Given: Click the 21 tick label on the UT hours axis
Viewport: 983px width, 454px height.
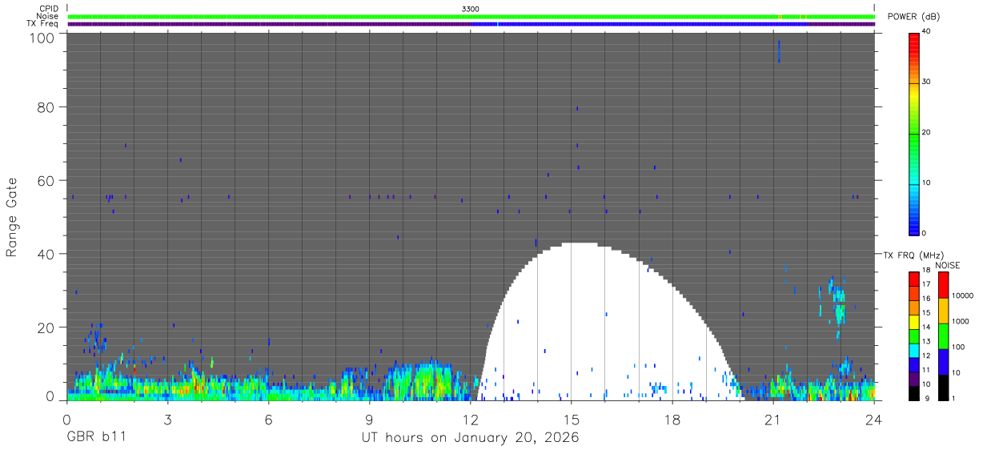Looking at the screenshot, I should click(x=772, y=419).
